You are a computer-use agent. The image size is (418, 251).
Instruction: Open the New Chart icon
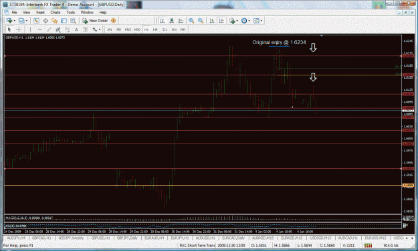point(9,21)
